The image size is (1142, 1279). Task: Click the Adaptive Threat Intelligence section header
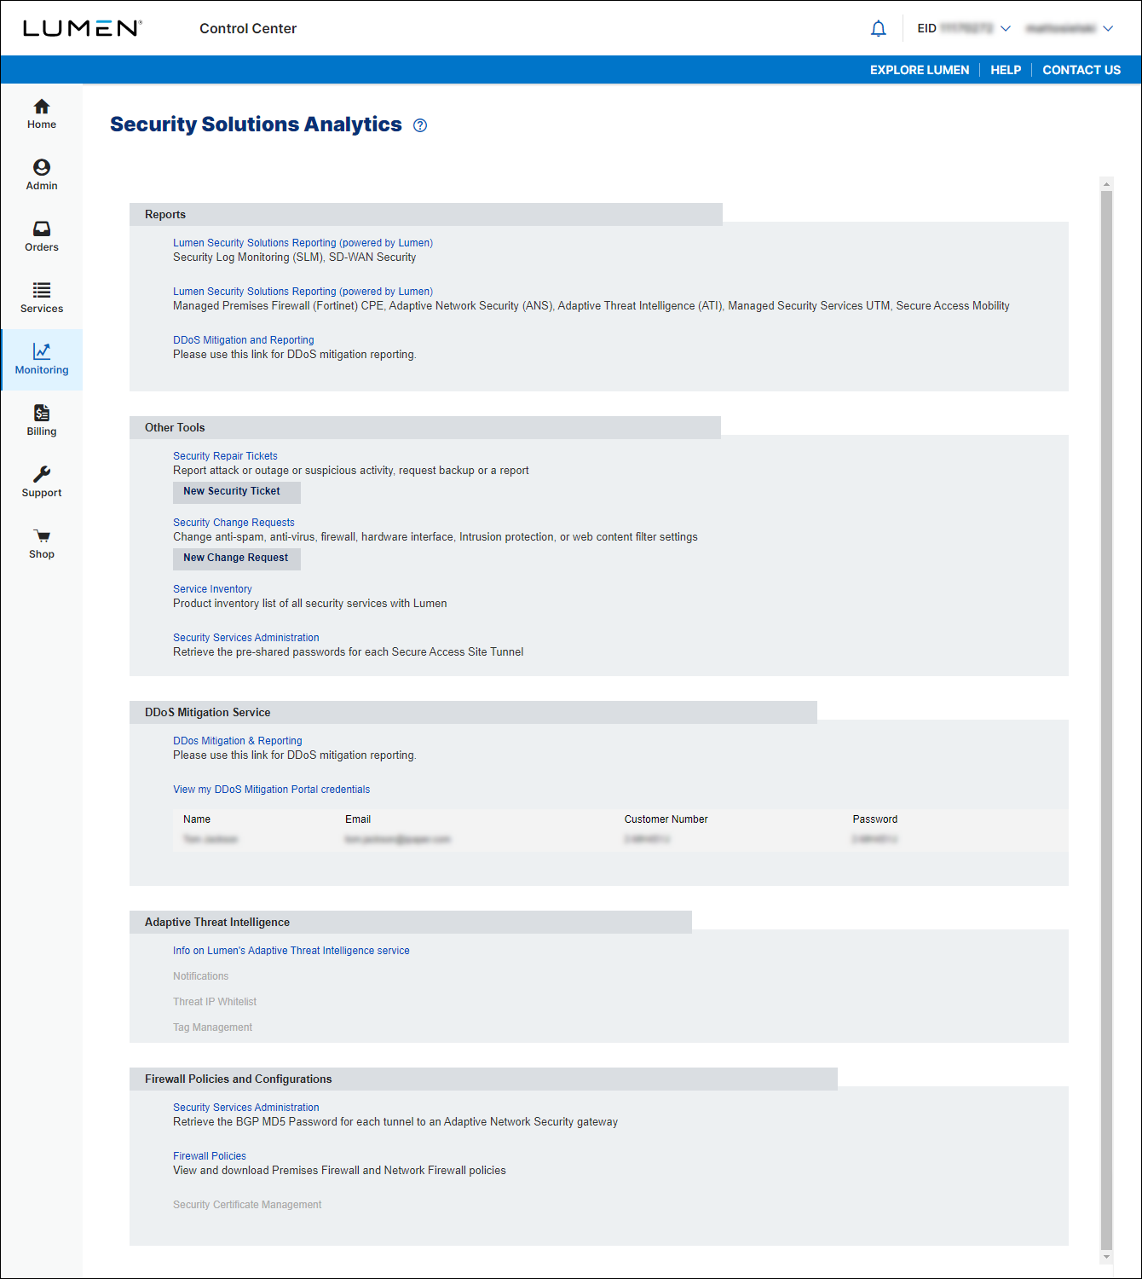[x=411, y=922]
